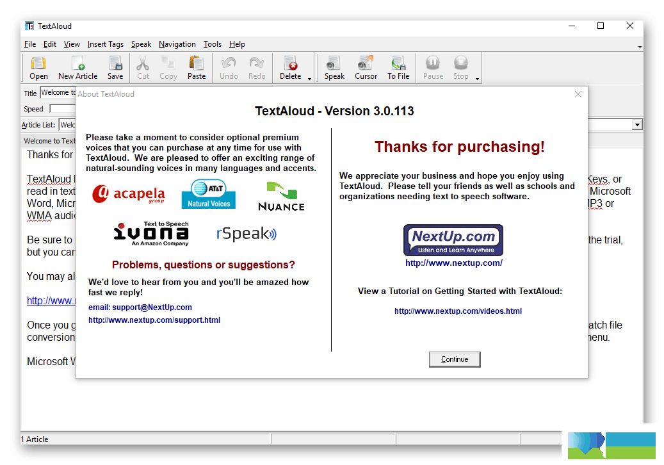The image size is (664, 465).
Task: Click the Continue button
Action: [x=455, y=359]
